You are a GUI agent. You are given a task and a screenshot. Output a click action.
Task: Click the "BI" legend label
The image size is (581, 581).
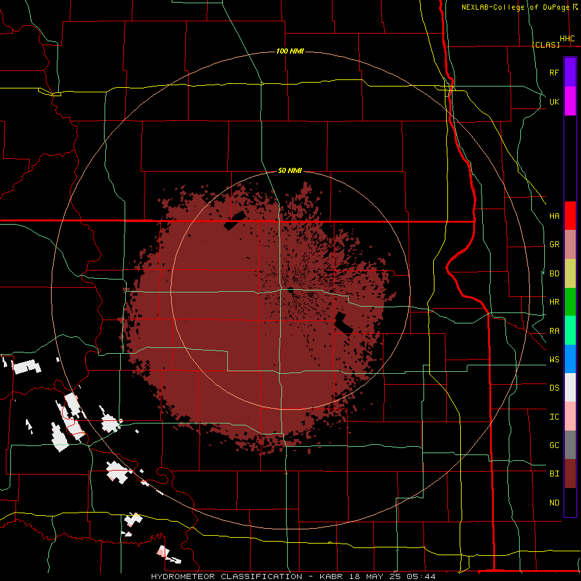tap(554, 474)
